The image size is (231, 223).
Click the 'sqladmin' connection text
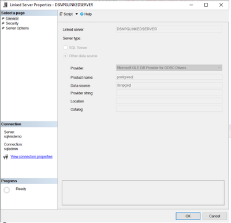tap(11, 149)
